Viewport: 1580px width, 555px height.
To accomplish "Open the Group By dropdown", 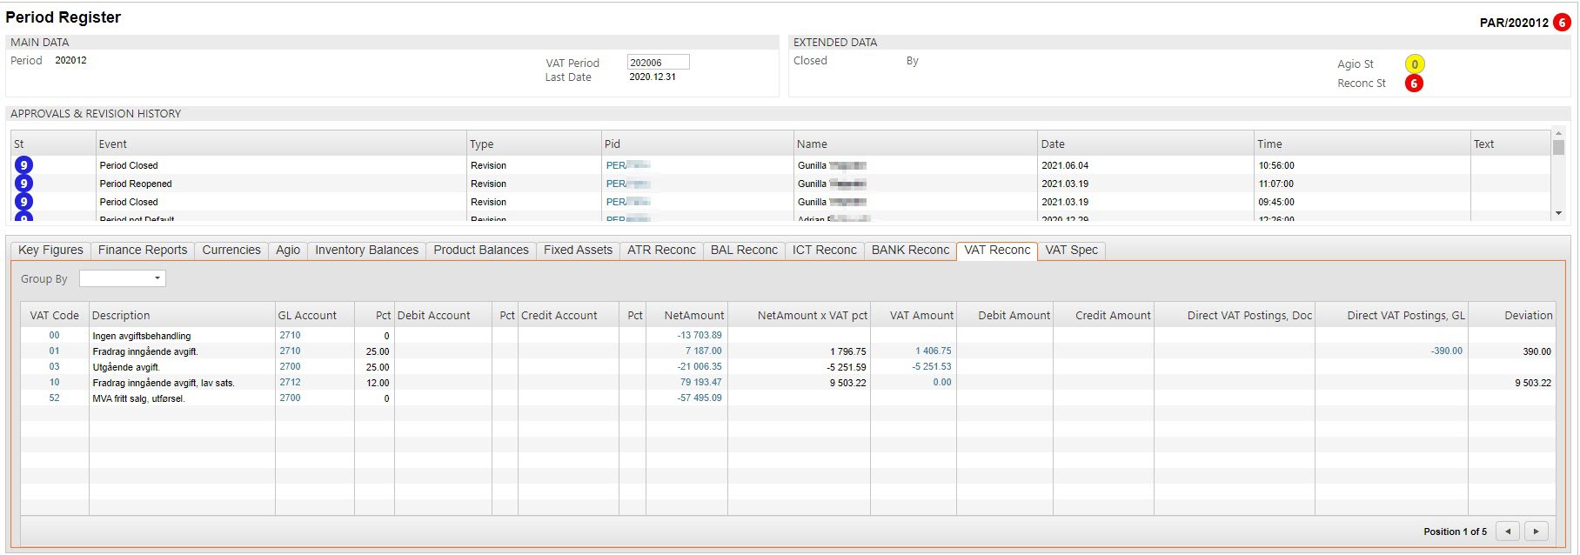I will [x=123, y=278].
